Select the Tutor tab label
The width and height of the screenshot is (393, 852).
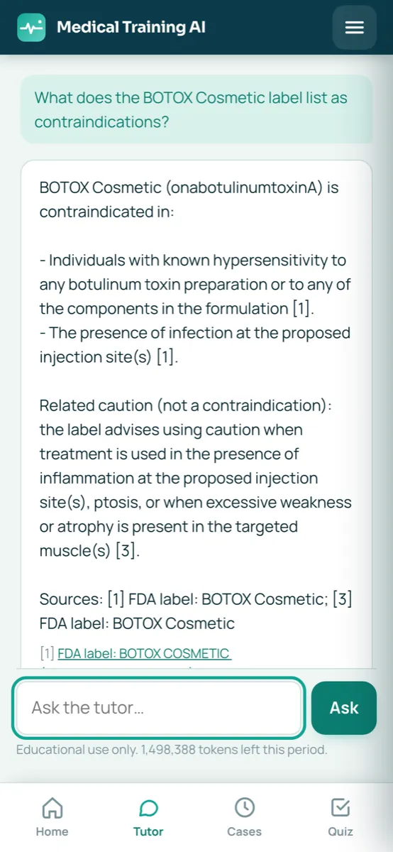(x=148, y=831)
